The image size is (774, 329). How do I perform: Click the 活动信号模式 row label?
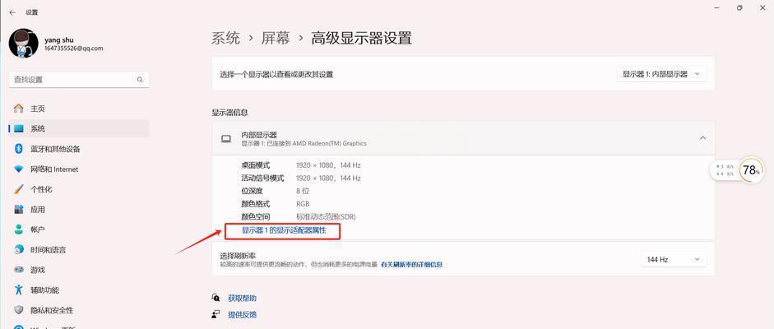coord(262,178)
